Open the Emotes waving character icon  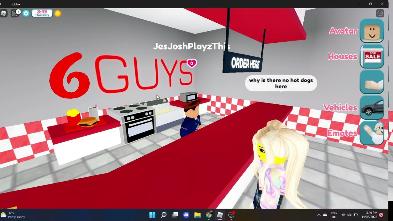[x=372, y=133]
